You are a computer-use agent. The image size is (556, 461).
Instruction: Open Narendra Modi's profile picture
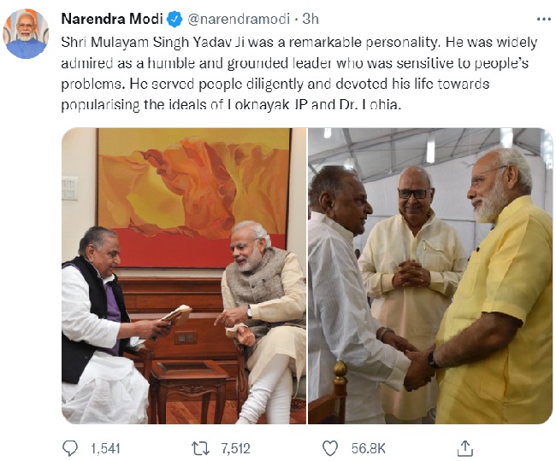[x=26, y=34]
